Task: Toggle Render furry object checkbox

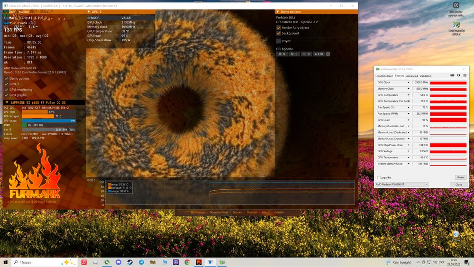Action: pyautogui.click(x=278, y=28)
